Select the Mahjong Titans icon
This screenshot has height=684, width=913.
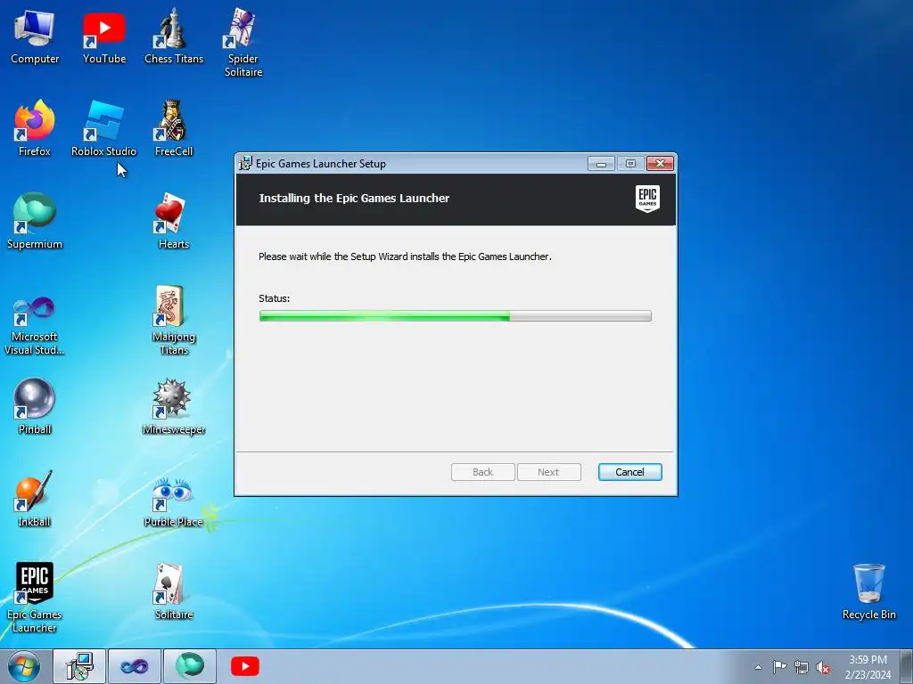pos(174,321)
